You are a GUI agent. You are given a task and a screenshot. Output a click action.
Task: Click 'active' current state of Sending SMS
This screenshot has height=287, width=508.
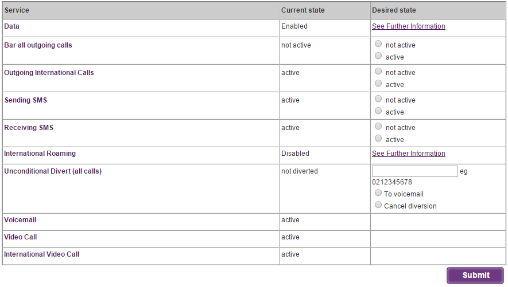pyautogui.click(x=290, y=100)
